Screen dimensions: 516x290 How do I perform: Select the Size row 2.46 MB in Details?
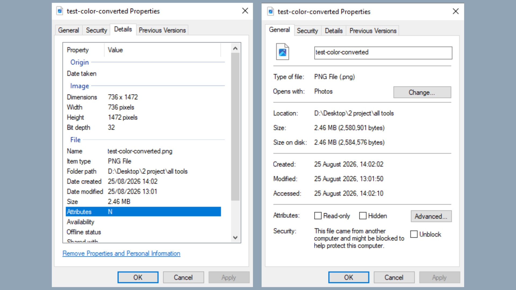click(143, 202)
